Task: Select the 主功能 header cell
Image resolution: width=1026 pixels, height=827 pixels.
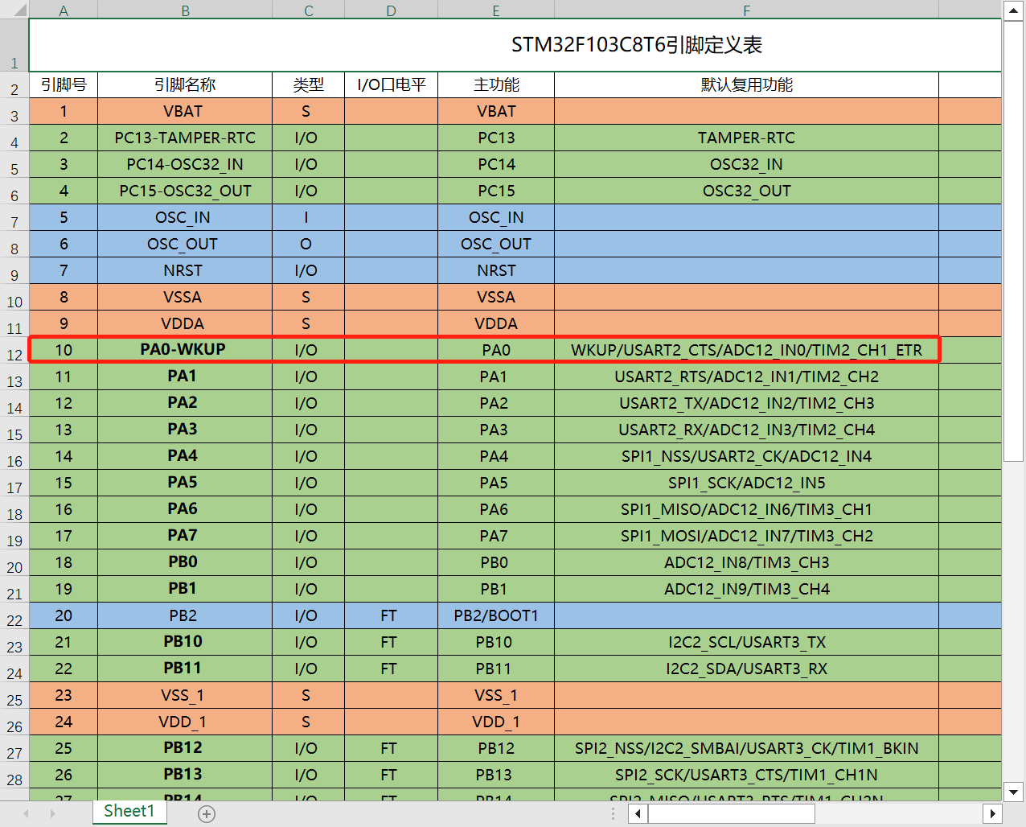Action: tap(496, 84)
